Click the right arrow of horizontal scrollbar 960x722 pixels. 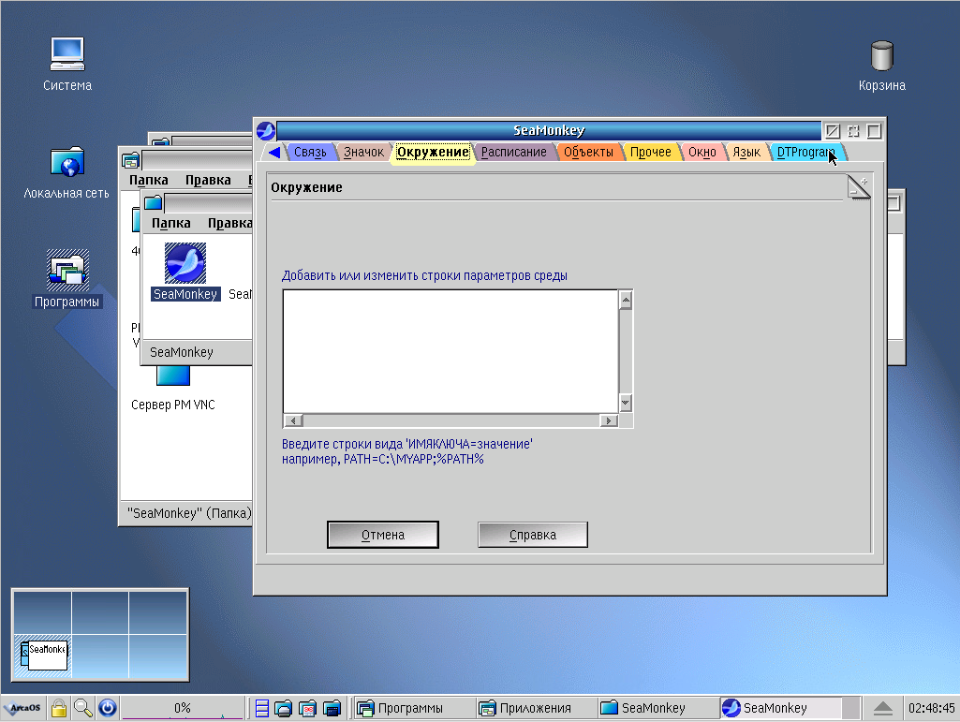pos(609,420)
